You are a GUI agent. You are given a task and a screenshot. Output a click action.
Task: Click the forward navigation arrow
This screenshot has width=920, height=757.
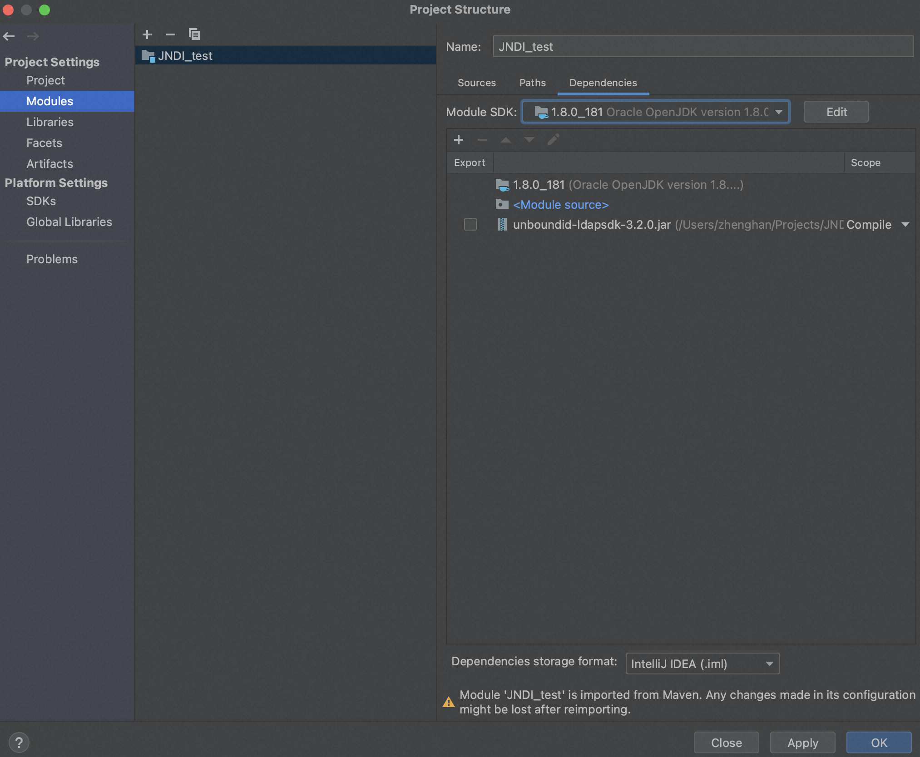(33, 36)
